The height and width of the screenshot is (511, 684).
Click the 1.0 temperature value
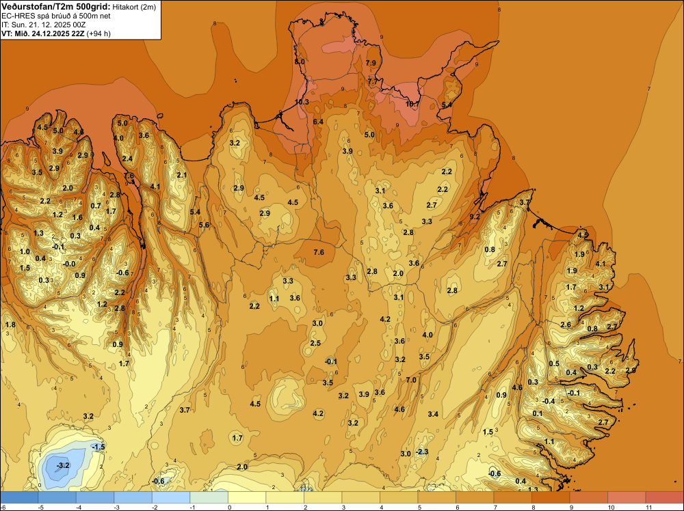(25, 252)
